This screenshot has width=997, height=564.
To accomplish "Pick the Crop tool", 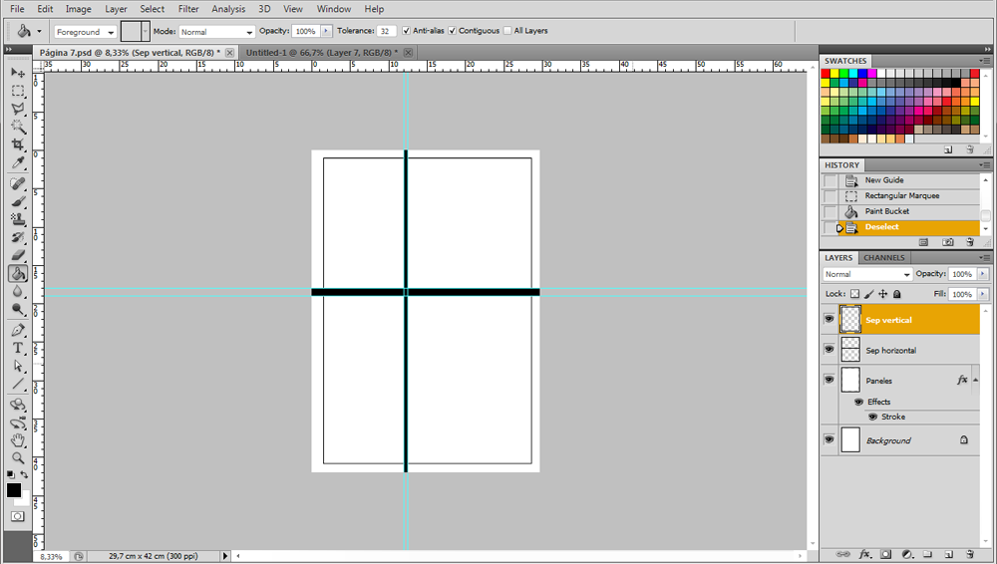I will 18,144.
